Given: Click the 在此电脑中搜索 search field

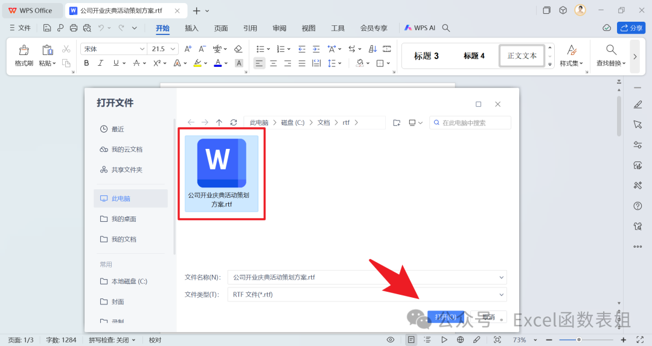Looking at the screenshot, I should point(470,123).
